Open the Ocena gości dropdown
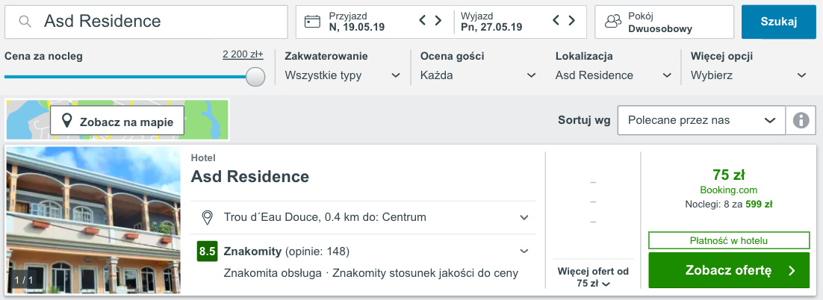 [x=478, y=75]
